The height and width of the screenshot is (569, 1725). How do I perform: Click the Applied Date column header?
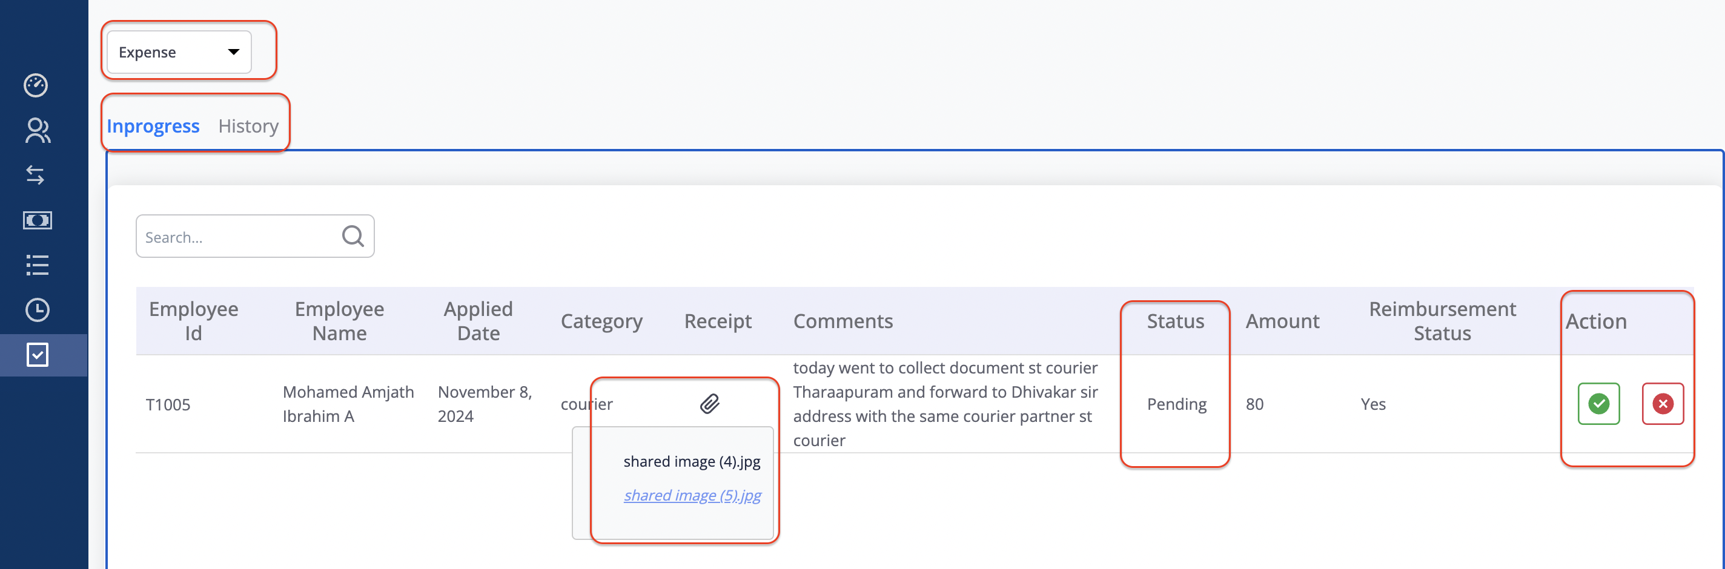click(478, 321)
